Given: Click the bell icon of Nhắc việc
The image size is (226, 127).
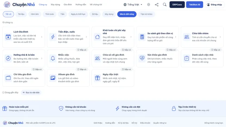Looking at the screenshot, I should [x=53, y=58].
